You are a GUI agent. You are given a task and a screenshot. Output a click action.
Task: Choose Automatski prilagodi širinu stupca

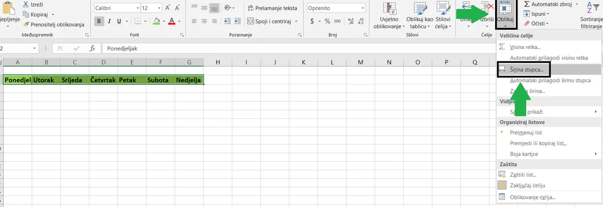549,81
